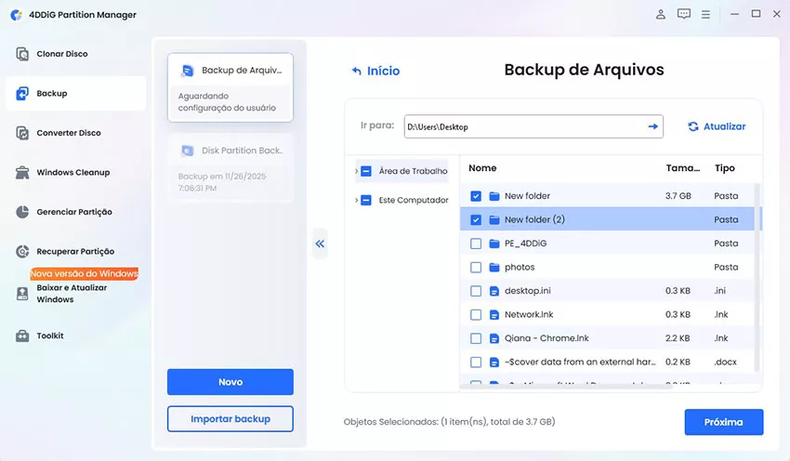Toggle the Área de Trabalho tree checkbox

tap(366, 171)
